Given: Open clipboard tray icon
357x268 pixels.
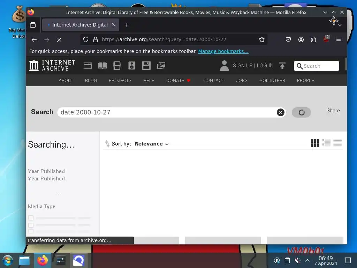Looking at the screenshot, I should (x=287, y=260).
